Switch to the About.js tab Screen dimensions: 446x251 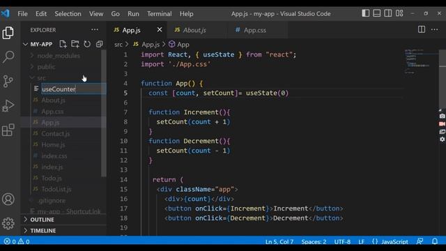click(x=197, y=30)
